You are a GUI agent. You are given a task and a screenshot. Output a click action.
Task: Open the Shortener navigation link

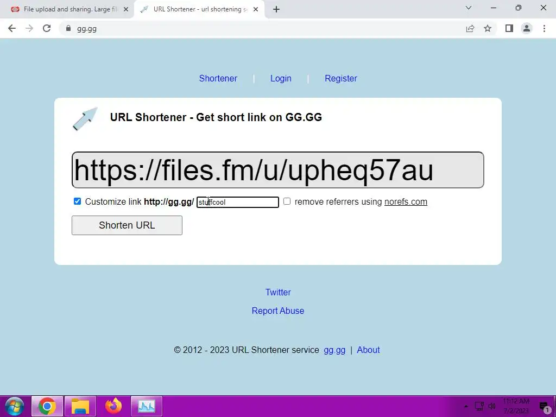[218, 78]
